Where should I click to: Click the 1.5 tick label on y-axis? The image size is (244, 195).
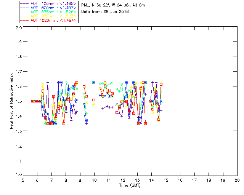click(18, 102)
